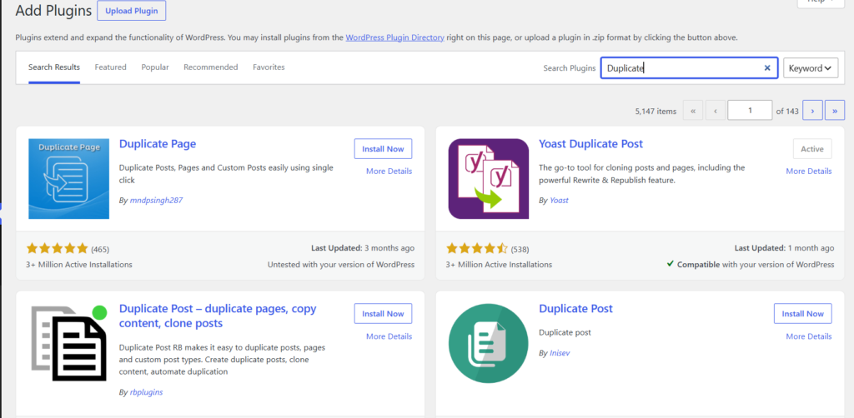Click the Upload Plugin button
This screenshot has height=418, width=854.
(131, 11)
